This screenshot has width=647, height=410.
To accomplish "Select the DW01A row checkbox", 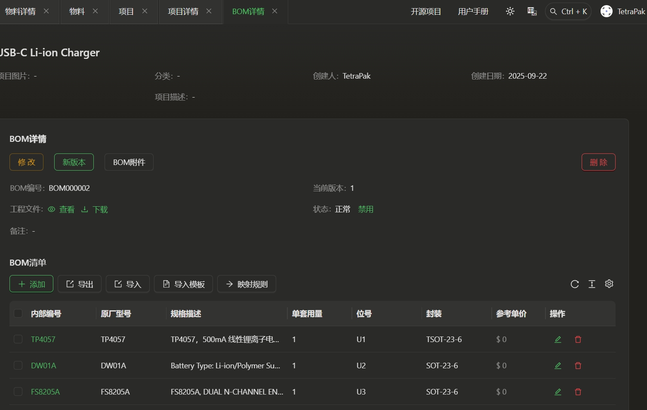I will (x=18, y=366).
